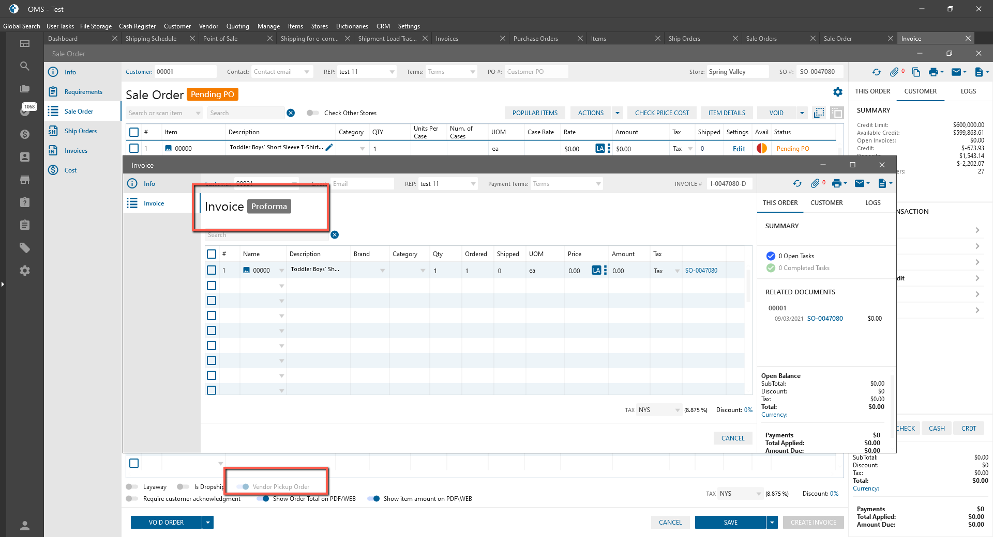Click the POPULAR ITEMS button
This screenshot has width=993, height=537.
tap(535, 113)
